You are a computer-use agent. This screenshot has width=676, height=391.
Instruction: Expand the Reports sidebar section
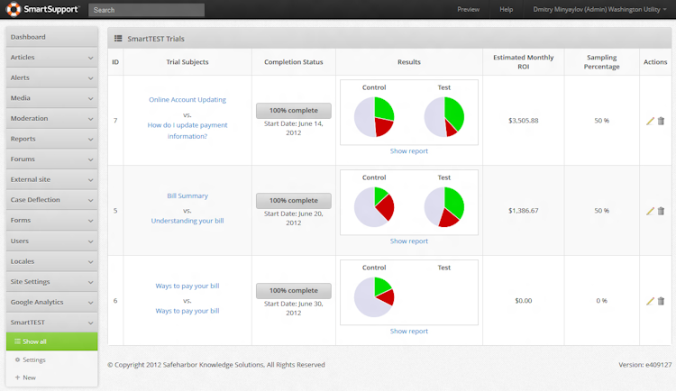pyautogui.click(x=51, y=139)
